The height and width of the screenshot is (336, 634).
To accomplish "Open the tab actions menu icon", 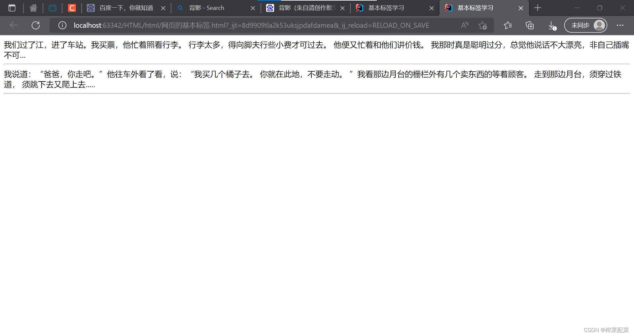I will (12, 8).
